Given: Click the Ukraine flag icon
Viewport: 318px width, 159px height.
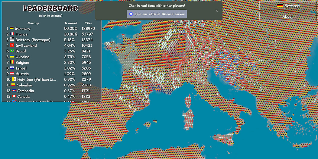Looking at the screenshot, I should (x=12, y=57).
